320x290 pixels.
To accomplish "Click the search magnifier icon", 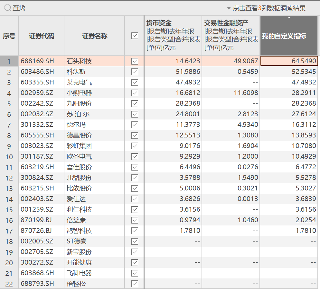I will click(7, 8).
